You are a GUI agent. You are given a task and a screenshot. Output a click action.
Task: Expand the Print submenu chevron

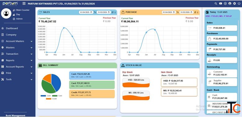click(31, 73)
